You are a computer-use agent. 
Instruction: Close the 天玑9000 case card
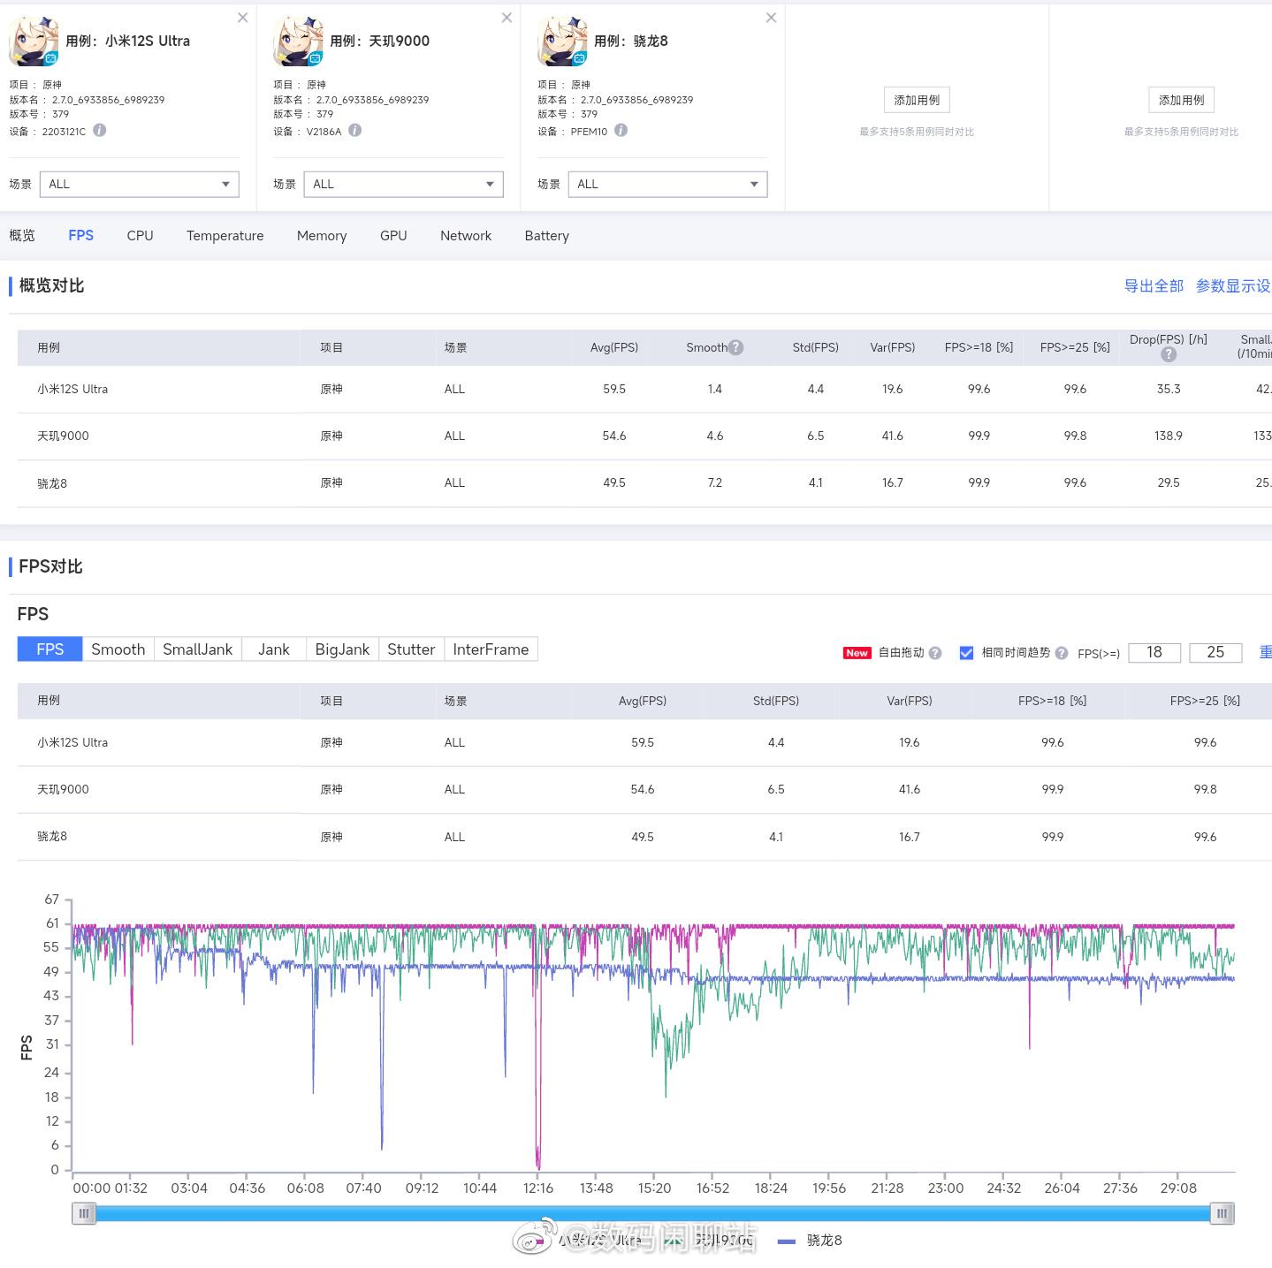tap(507, 18)
